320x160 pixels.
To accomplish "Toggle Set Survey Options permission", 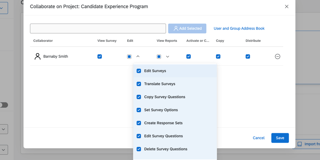I will point(139,110).
